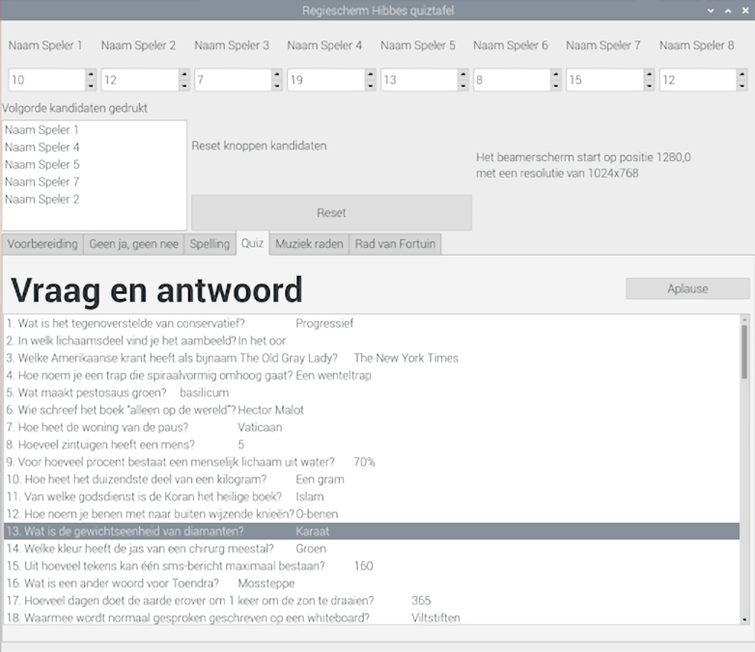Click score field of Naam Speler 3
The image size is (755, 652).
tap(232, 80)
